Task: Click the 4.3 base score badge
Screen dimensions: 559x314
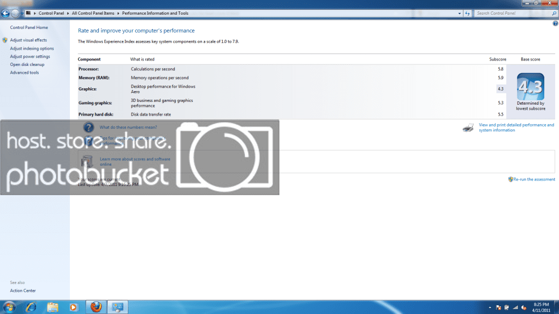Action: (x=531, y=87)
